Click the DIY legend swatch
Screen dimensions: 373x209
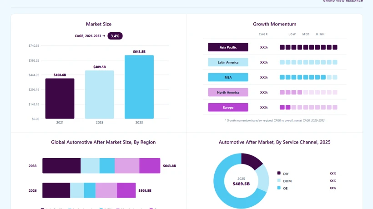(x=279, y=173)
